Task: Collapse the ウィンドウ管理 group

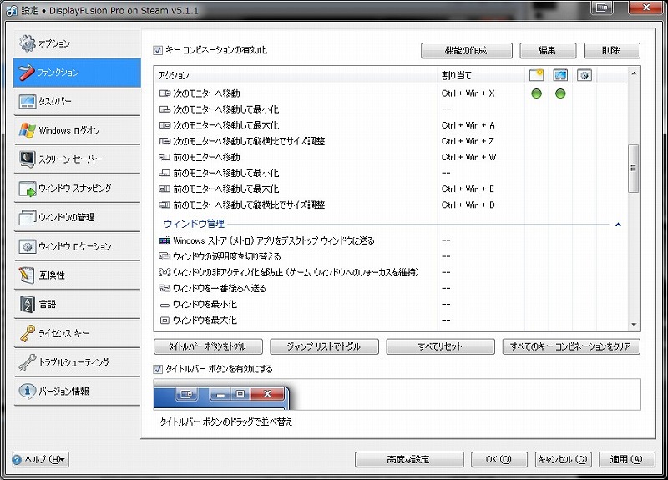Action: tap(618, 225)
